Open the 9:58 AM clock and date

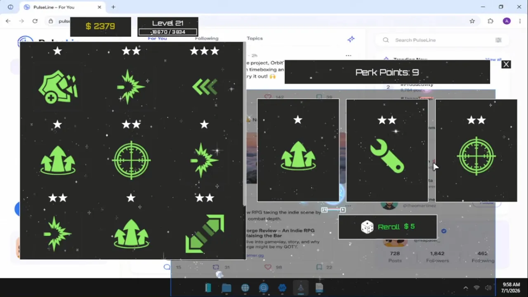point(511,288)
